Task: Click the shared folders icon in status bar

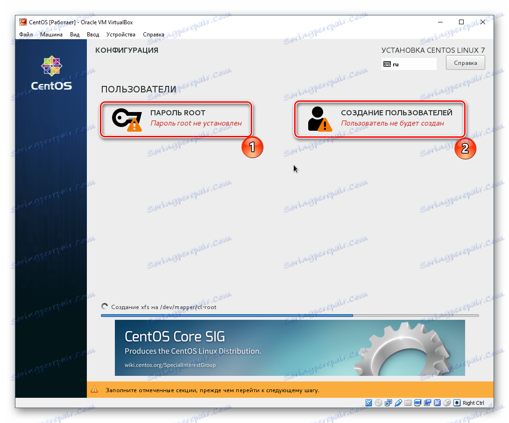Action: [408, 402]
